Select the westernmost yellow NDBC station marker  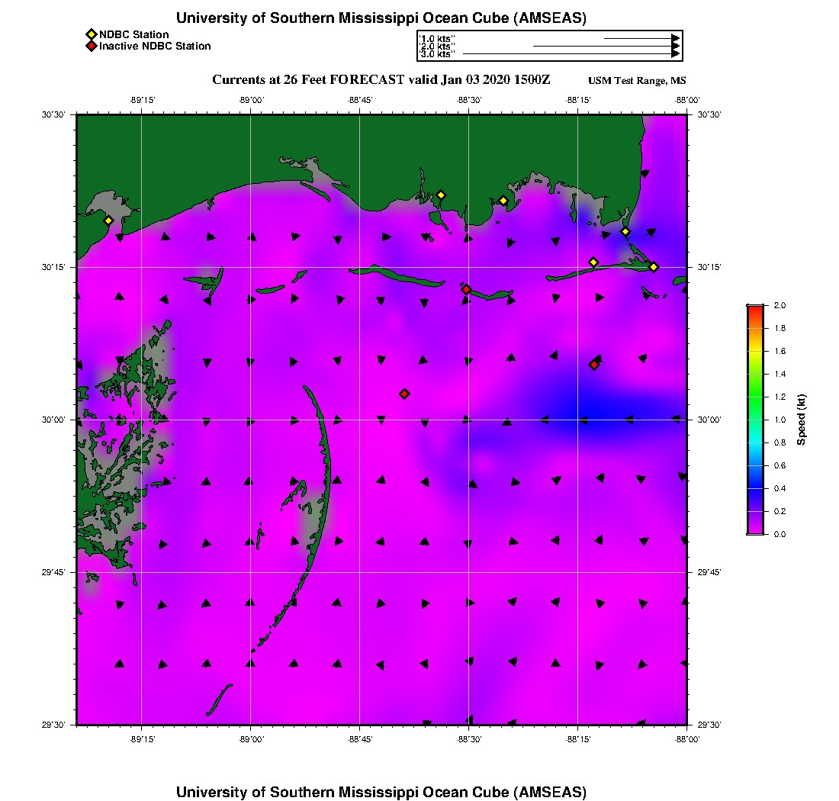click(x=108, y=220)
